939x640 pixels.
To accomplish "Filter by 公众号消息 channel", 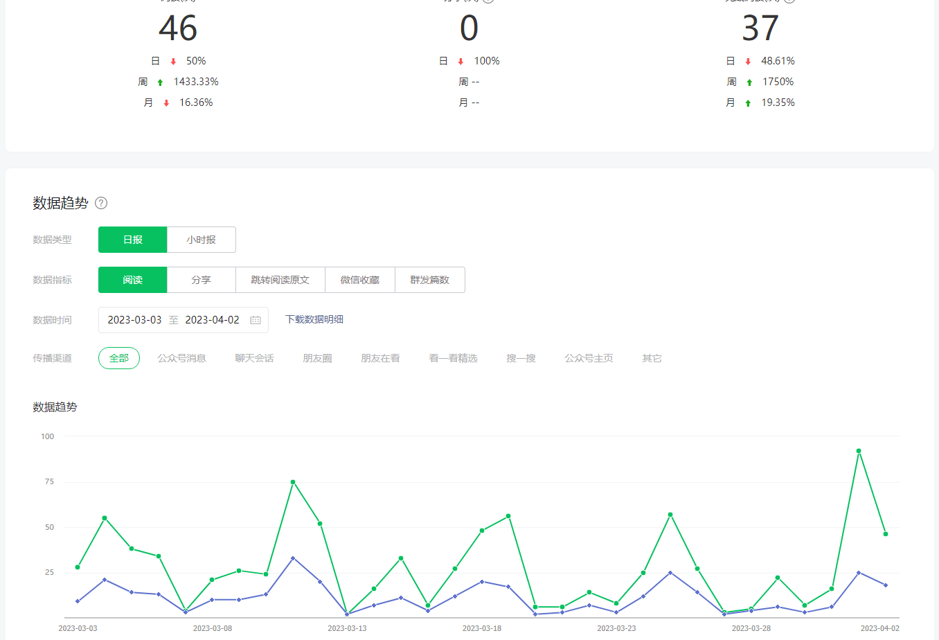I will tap(181, 358).
